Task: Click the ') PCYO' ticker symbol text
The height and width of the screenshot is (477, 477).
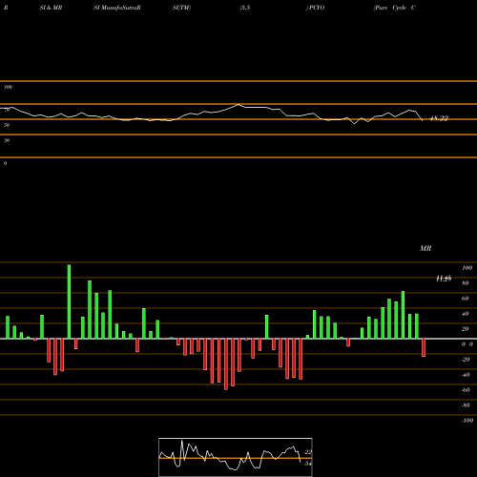Action: coord(315,8)
